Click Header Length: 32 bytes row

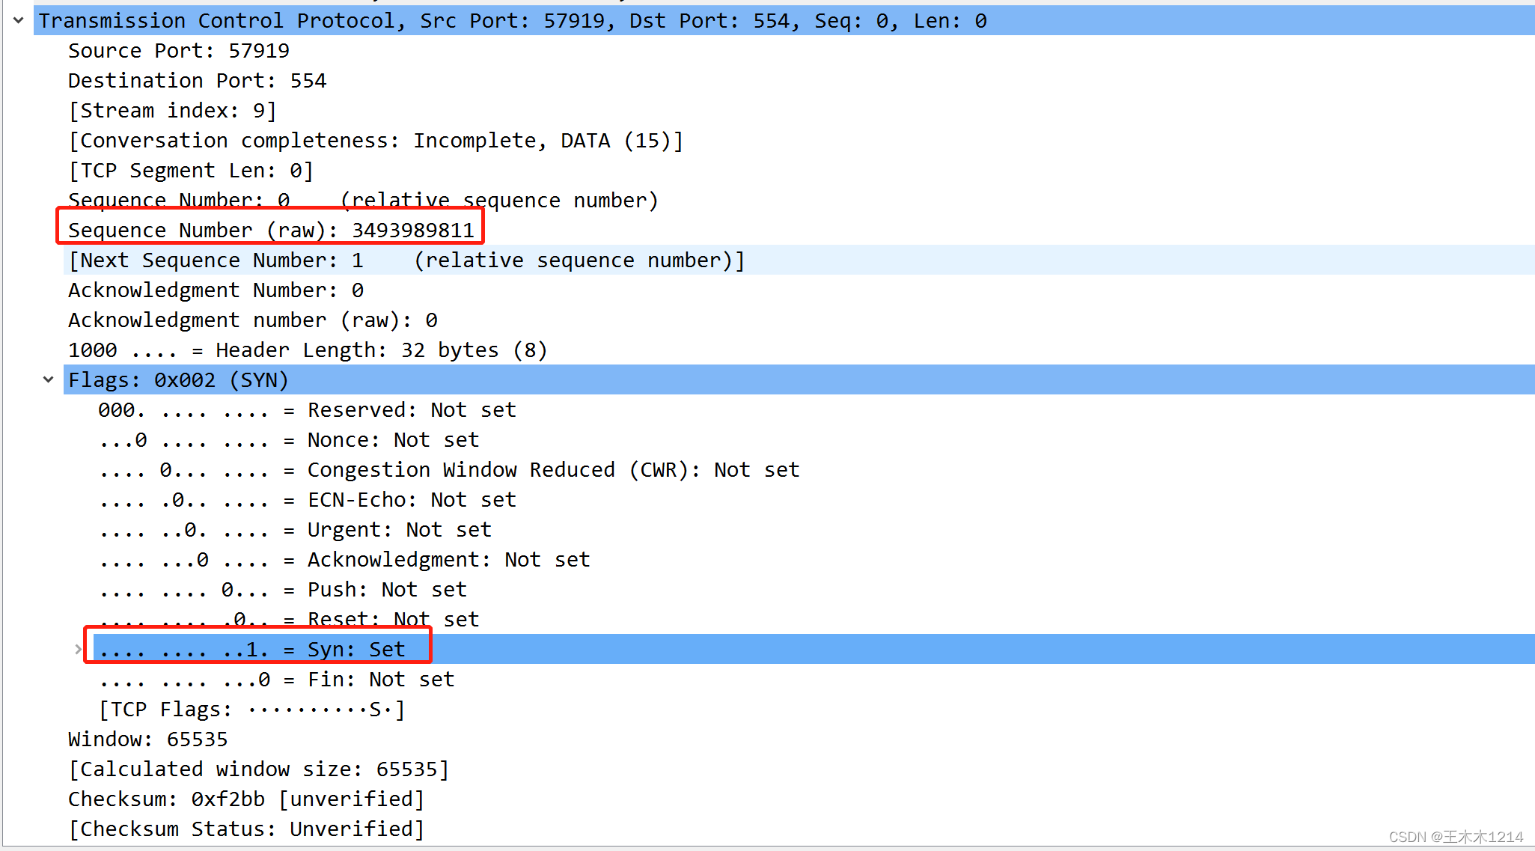(308, 350)
